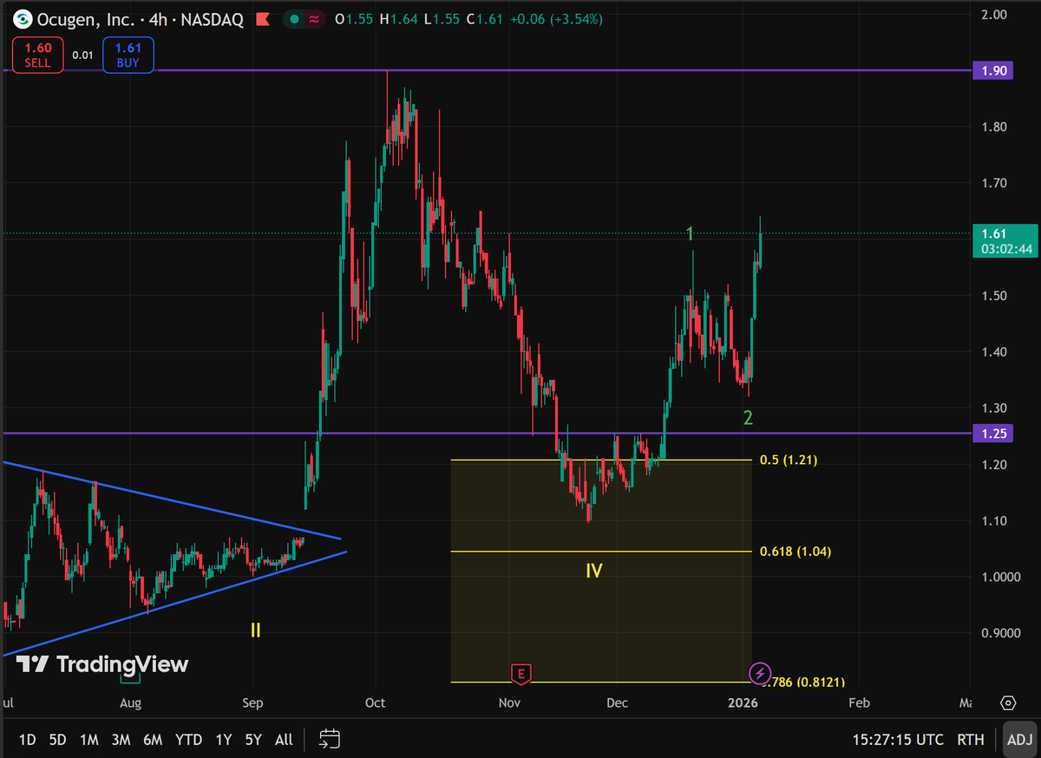
Task: Open the earnings 'E' marker on timeline
Action: [521, 674]
